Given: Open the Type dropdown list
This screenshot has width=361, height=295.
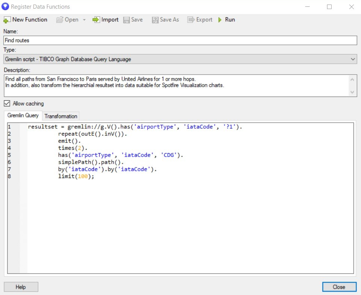Looking at the screenshot, I should click(x=353, y=59).
